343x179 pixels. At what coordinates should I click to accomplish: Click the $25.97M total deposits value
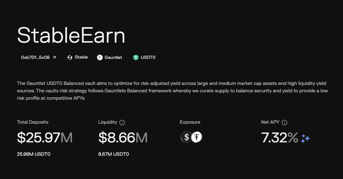pyautogui.click(x=45, y=137)
